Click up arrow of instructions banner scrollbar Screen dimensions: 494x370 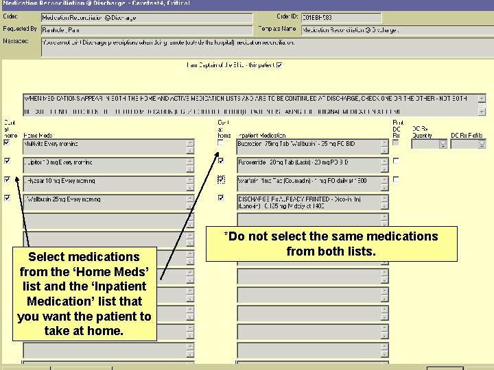click(x=482, y=99)
